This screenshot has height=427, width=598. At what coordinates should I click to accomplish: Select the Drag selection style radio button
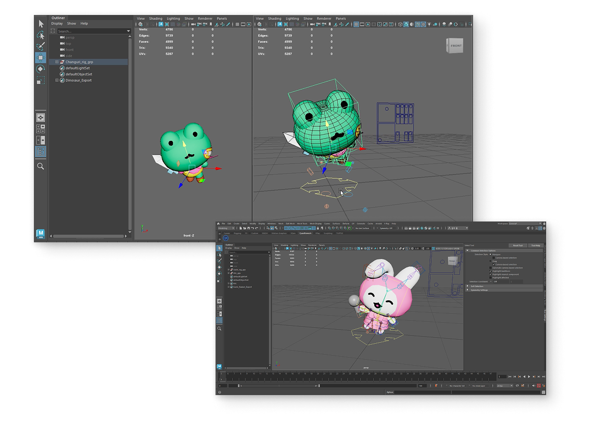coord(491,261)
